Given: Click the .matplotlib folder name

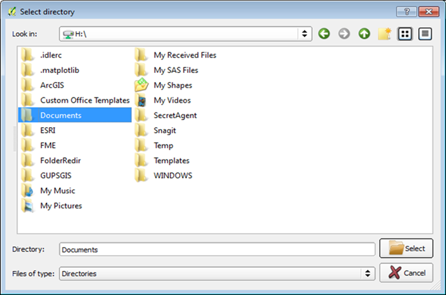Looking at the screenshot, I should point(59,70).
